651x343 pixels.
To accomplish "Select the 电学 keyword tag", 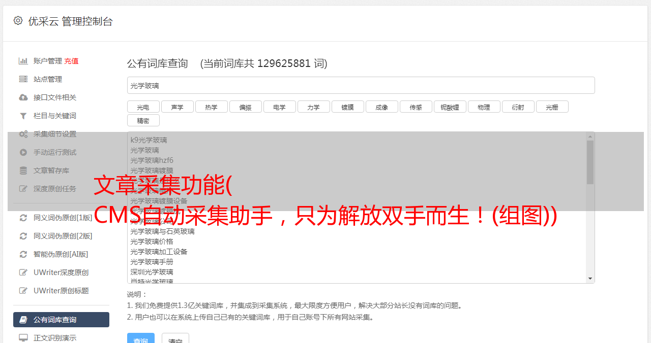I will 280,107.
